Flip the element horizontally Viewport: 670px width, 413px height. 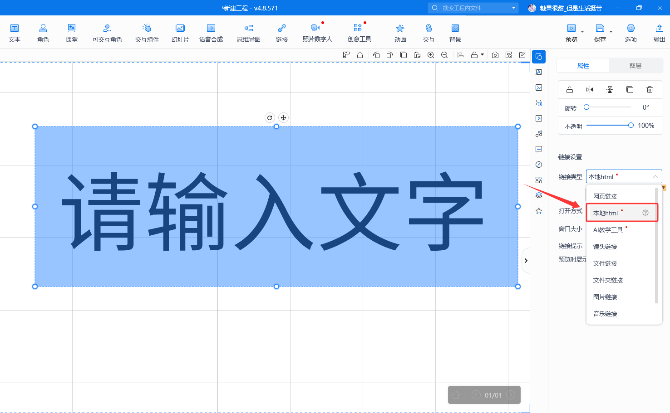(x=590, y=90)
